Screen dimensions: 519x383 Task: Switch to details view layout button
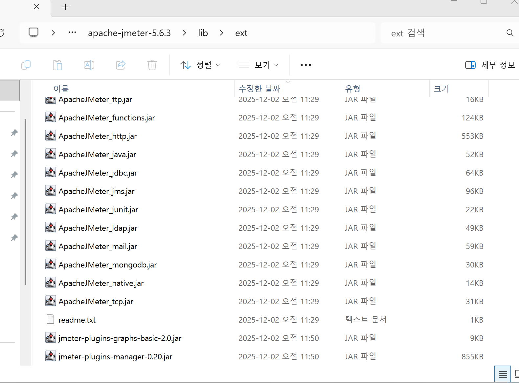pyautogui.click(x=503, y=374)
